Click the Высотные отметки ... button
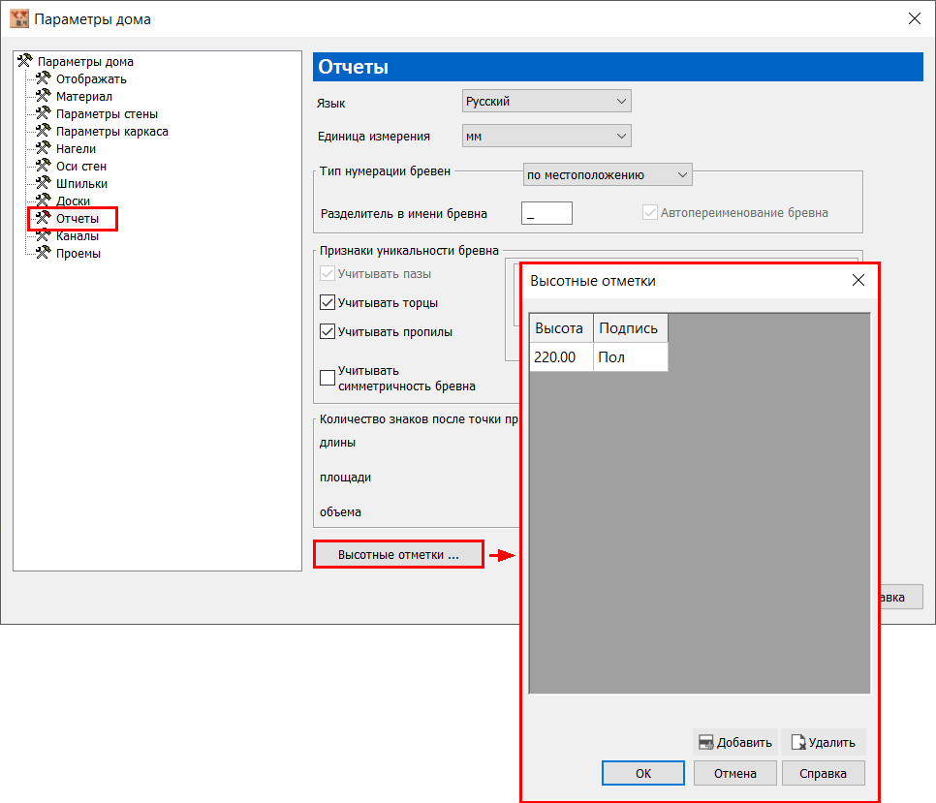The image size is (936, 803). coord(398,554)
